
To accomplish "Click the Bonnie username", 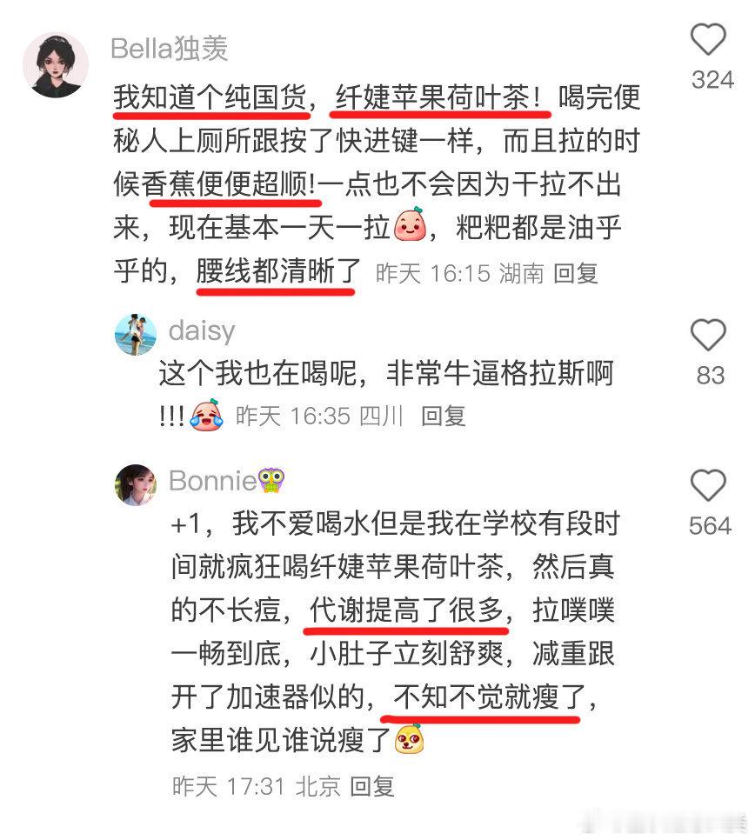I will (x=213, y=481).
